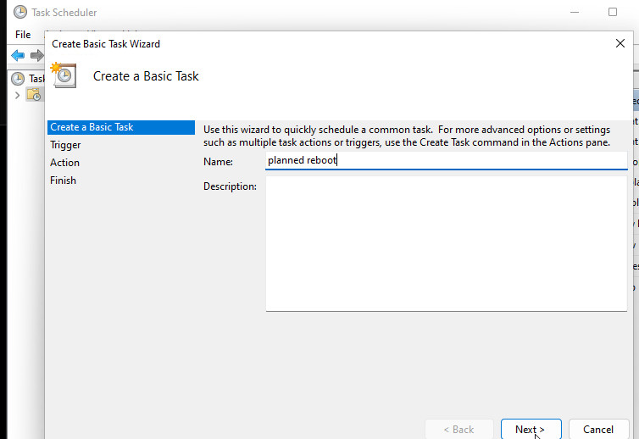This screenshot has width=639, height=439.
Task: Expand the Task Scheduler Library tree node
Action: click(18, 95)
